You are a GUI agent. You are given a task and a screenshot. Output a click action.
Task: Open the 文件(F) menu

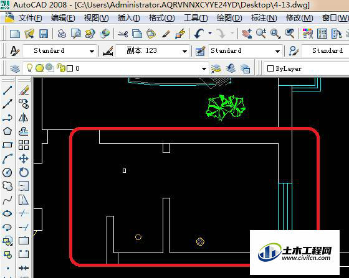[x=31, y=18]
